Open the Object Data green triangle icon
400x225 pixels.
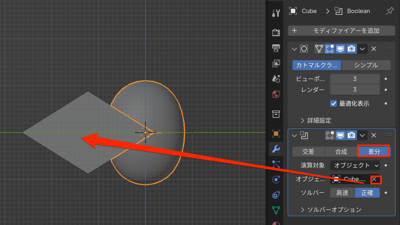(276, 210)
